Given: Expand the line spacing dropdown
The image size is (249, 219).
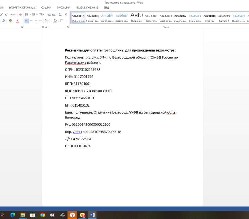Looking at the screenshot, I should 49,21.
